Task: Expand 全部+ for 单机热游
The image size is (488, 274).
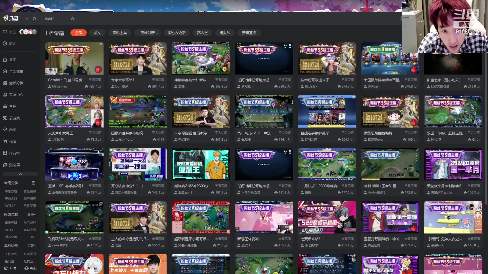Action: coord(32,245)
